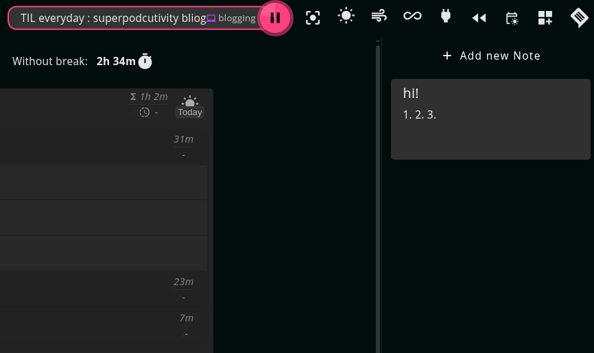Image resolution: width=594 pixels, height=353 pixels.
Task: Click the break stopwatch timer icon
Action: coord(145,61)
